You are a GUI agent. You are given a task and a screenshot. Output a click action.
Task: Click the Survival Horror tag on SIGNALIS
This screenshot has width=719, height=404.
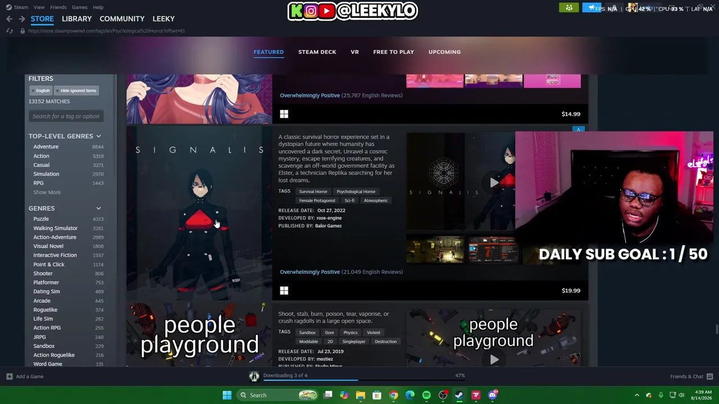pyautogui.click(x=313, y=191)
